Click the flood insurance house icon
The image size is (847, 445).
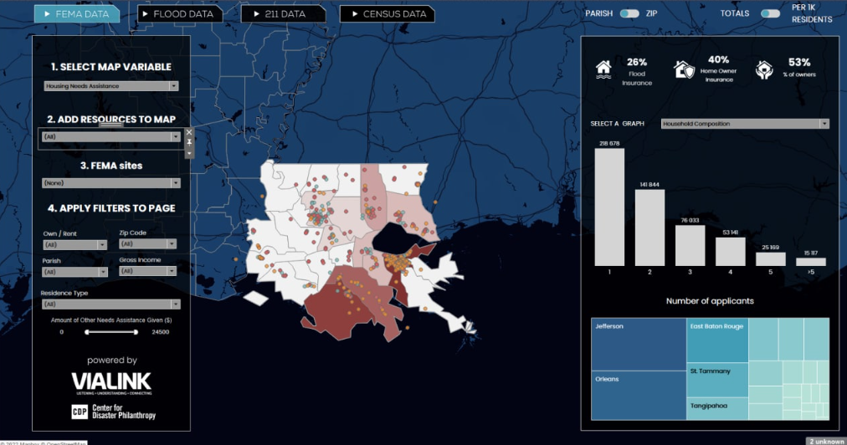coord(603,69)
